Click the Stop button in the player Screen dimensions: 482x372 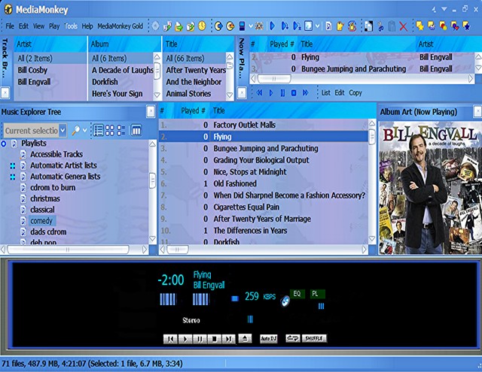[x=213, y=338]
